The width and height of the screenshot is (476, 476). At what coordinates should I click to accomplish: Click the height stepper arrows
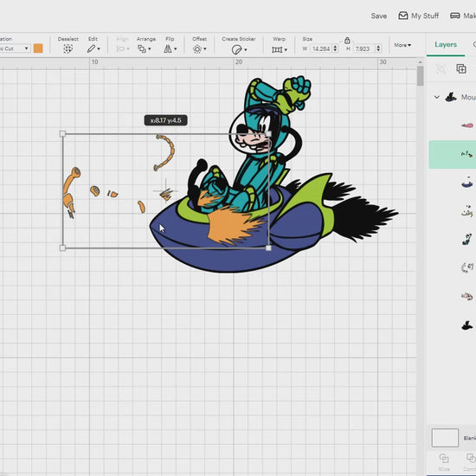pos(378,48)
